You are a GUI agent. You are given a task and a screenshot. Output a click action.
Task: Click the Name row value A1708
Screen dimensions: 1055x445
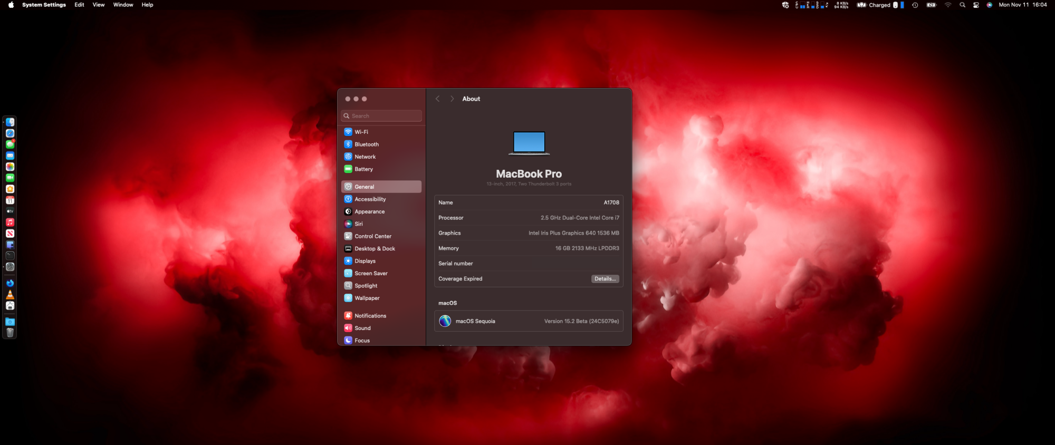coord(611,202)
